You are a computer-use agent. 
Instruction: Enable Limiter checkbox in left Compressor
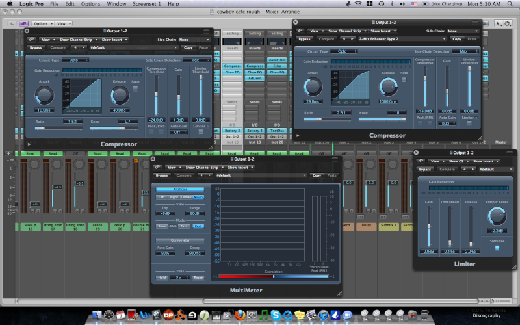pos(201,132)
